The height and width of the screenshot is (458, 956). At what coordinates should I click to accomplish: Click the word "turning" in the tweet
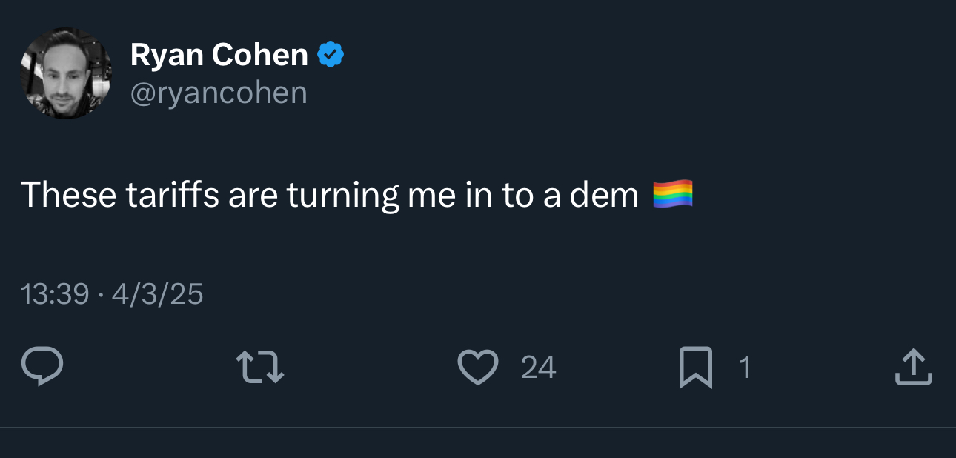point(343,195)
